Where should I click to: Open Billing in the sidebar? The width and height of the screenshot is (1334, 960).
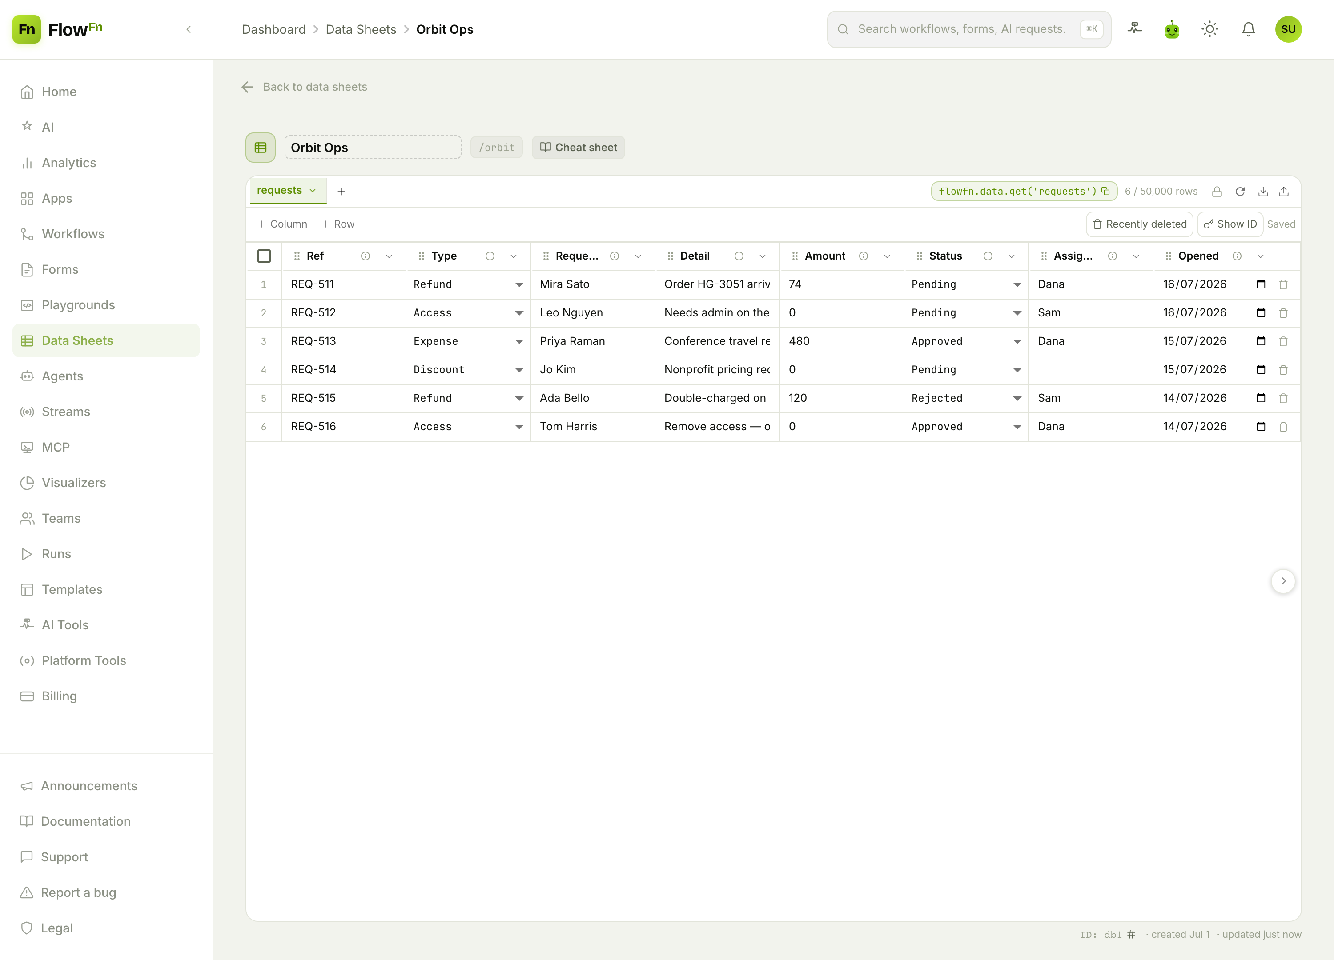pyautogui.click(x=106, y=696)
